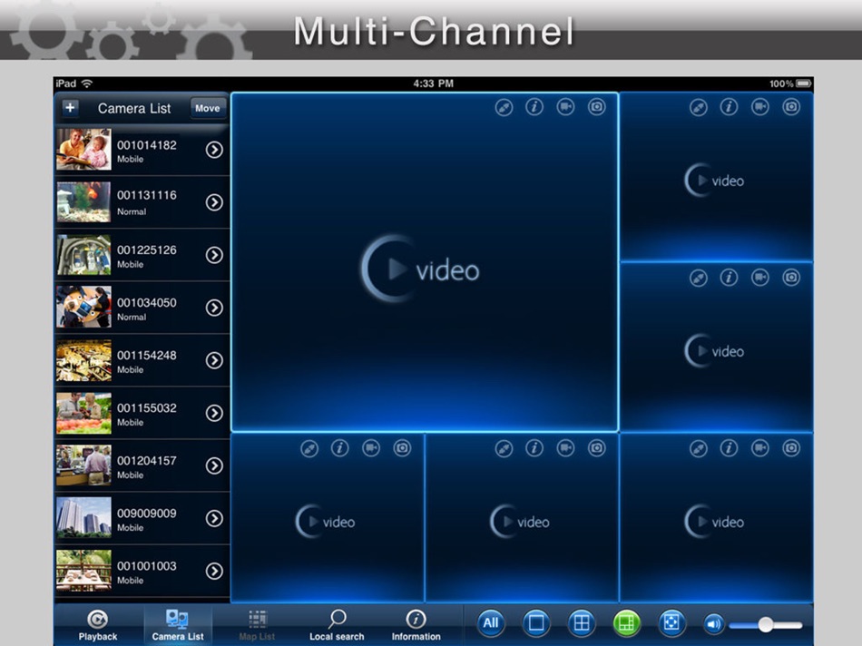Take snapshot in bottom-left video pane

tap(402, 448)
